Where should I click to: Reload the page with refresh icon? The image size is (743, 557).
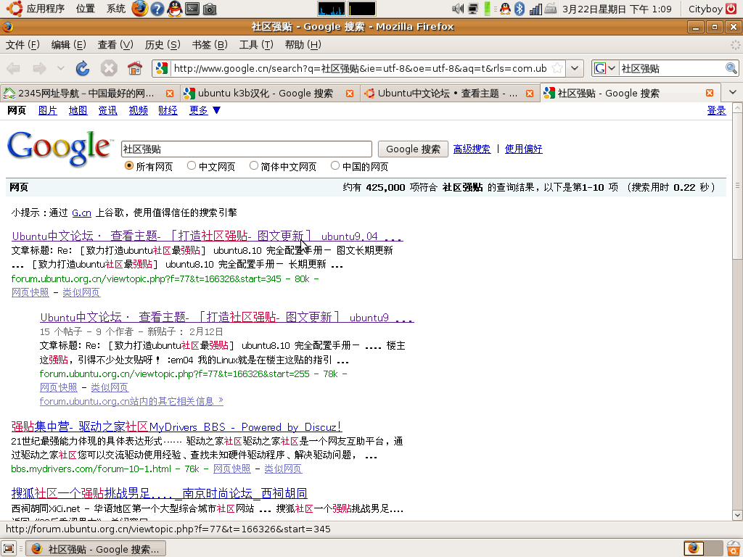83,69
